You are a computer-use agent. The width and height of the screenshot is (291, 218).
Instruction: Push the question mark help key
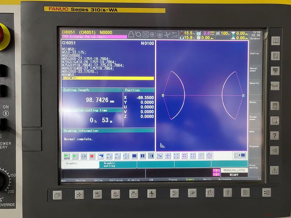(275, 135)
